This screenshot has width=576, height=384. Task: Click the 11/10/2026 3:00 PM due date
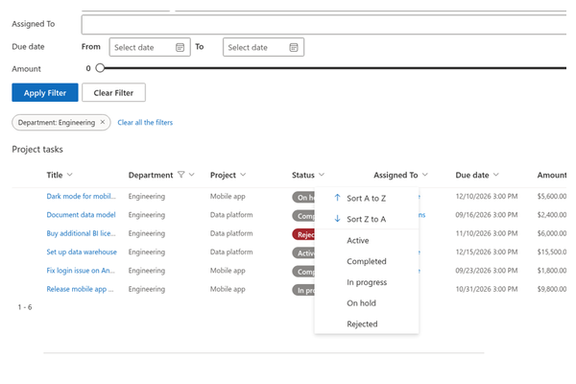pos(487,233)
